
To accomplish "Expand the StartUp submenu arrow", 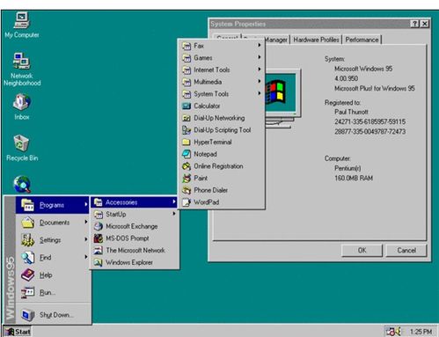I will [174, 214].
